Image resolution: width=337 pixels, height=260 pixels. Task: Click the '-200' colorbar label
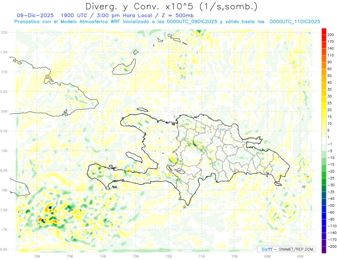pos(331,247)
